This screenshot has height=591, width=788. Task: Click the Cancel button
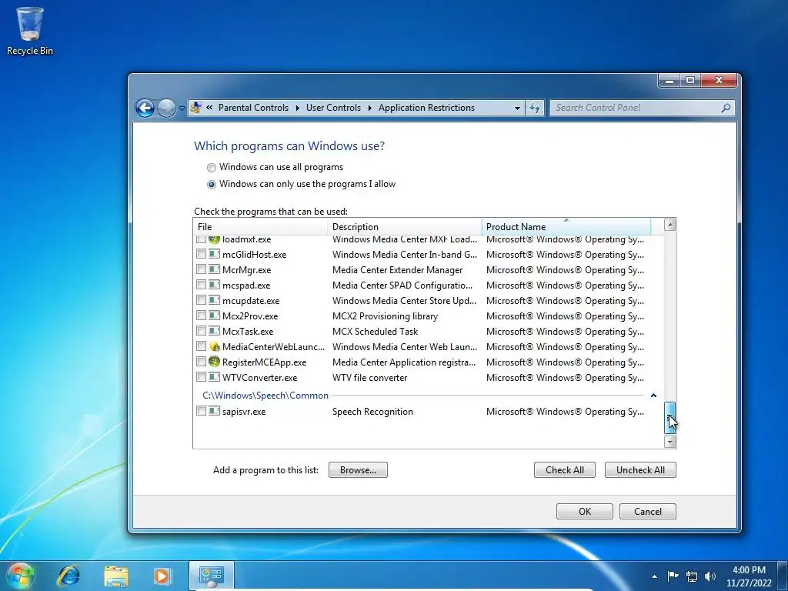click(x=647, y=511)
